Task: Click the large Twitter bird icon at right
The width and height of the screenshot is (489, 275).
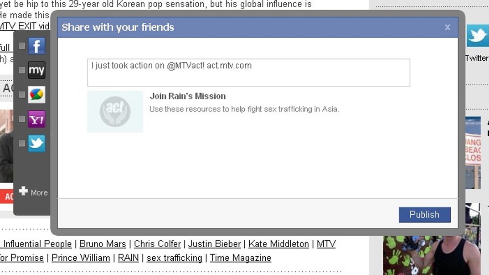Action: click(477, 36)
